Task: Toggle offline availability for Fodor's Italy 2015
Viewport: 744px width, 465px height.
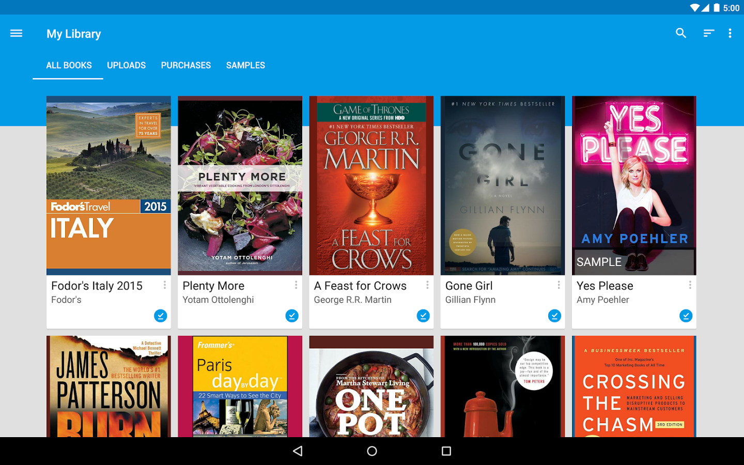Action: (161, 316)
